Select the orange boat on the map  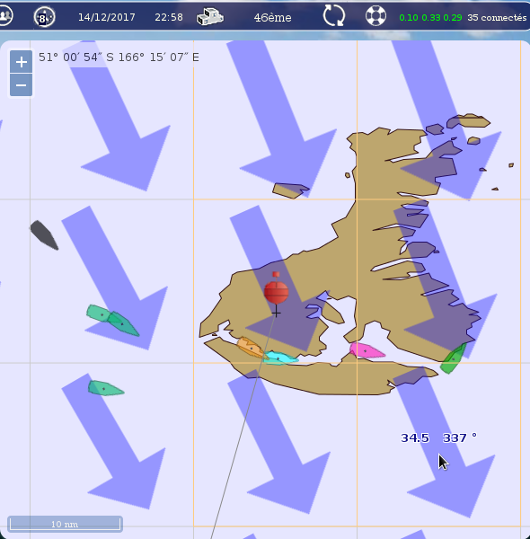click(x=251, y=348)
